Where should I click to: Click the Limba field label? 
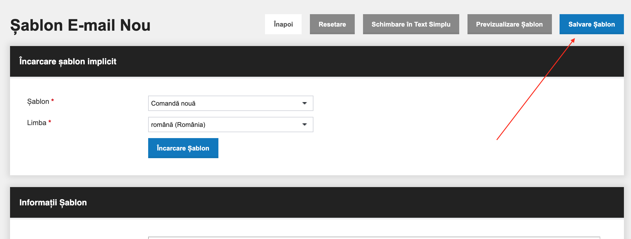pyautogui.click(x=37, y=123)
